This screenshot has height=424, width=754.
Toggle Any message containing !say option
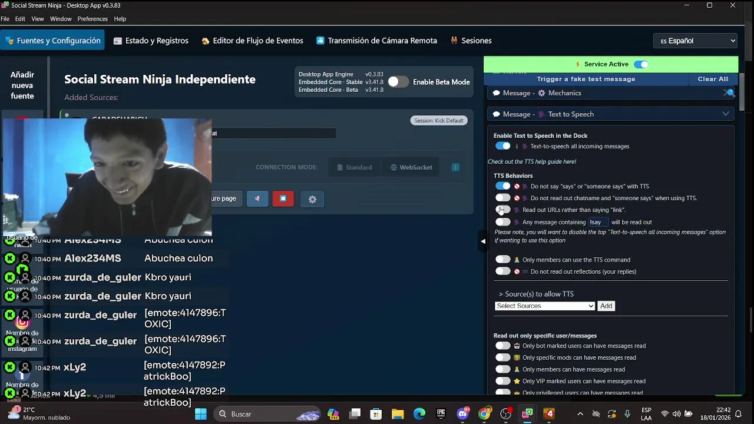(x=503, y=222)
